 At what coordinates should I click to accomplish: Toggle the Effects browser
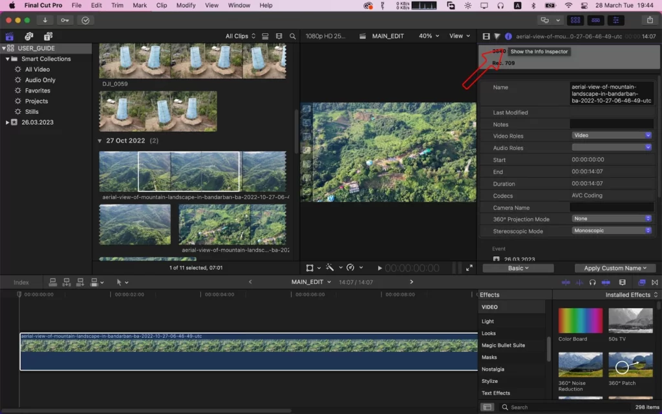pyautogui.click(x=642, y=282)
